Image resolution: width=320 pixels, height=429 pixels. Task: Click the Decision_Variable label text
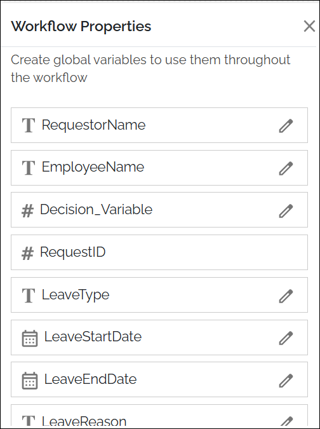coord(97,210)
